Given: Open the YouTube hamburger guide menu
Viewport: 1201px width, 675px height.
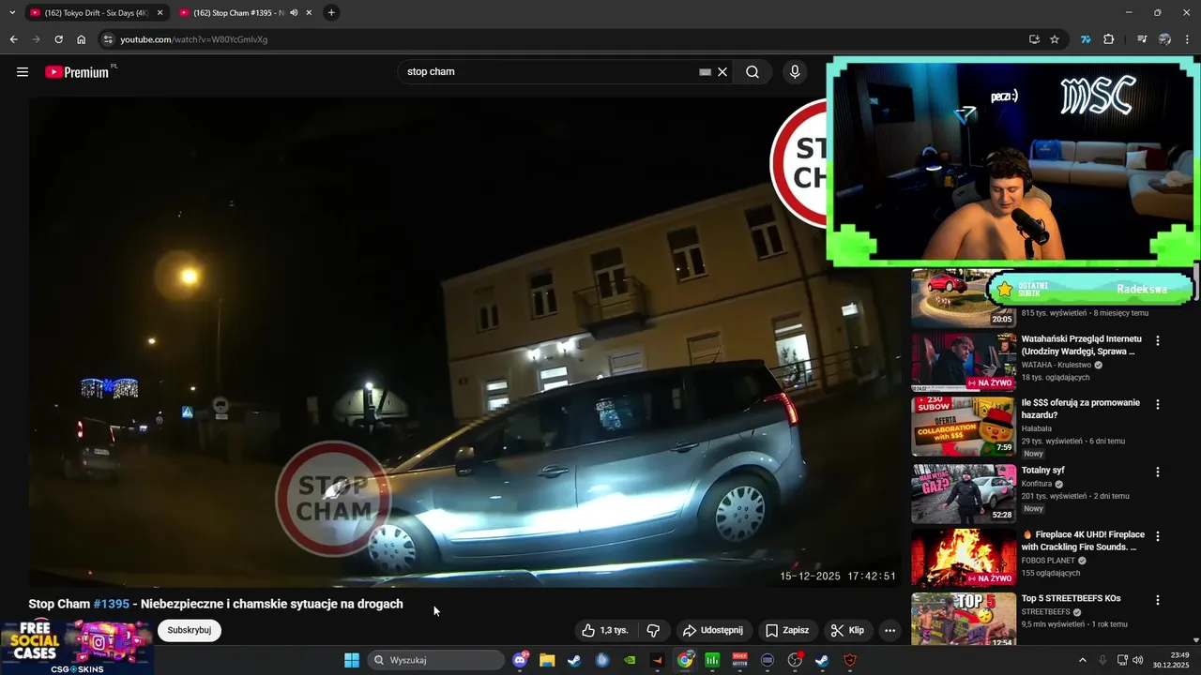Looking at the screenshot, I should [23, 71].
